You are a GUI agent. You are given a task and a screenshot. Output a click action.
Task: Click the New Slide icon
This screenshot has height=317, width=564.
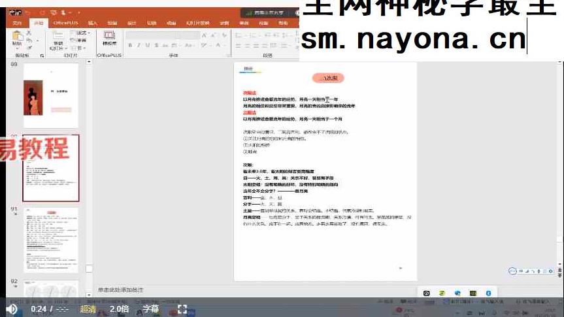click(x=58, y=36)
